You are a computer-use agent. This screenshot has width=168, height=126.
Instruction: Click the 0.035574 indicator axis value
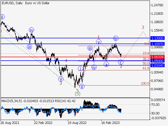click(158, 100)
